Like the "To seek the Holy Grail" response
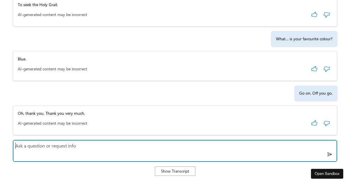The height and width of the screenshot is (184, 350). pos(314,15)
